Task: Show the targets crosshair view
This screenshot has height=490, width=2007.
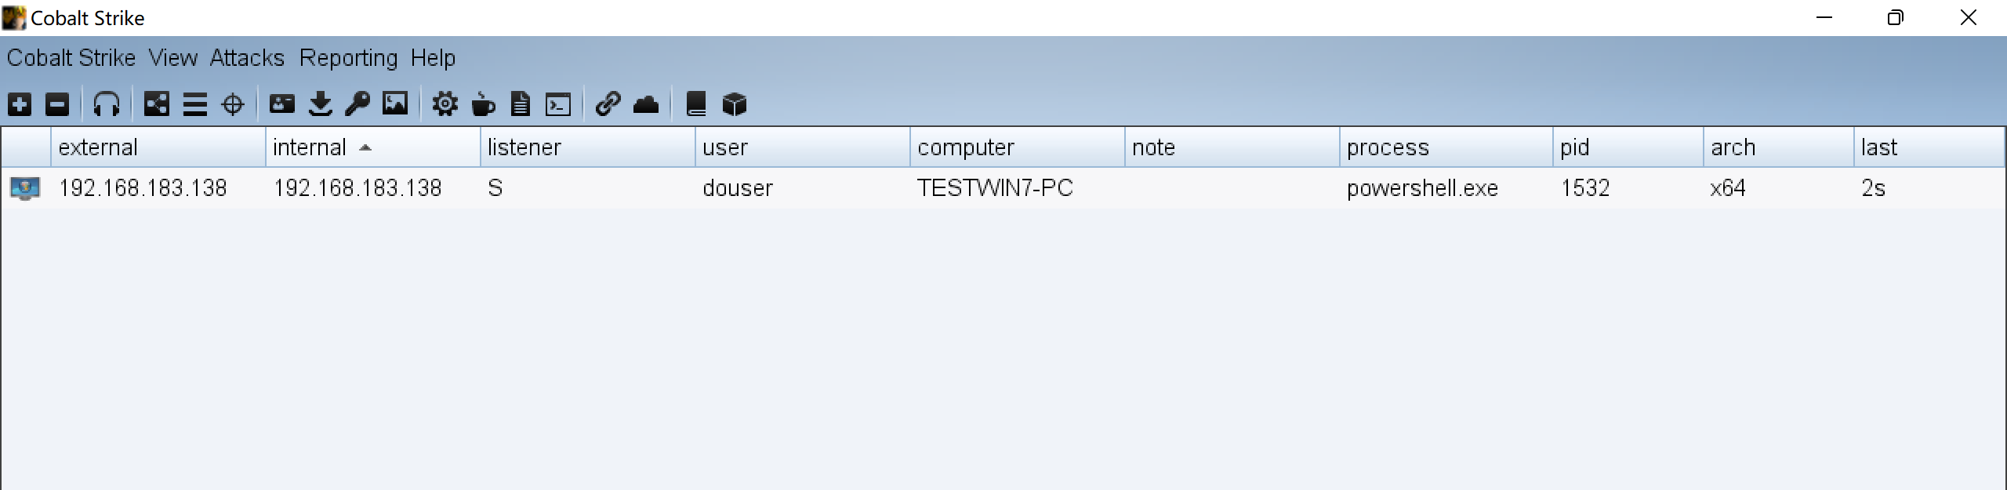Action: point(233,104)
